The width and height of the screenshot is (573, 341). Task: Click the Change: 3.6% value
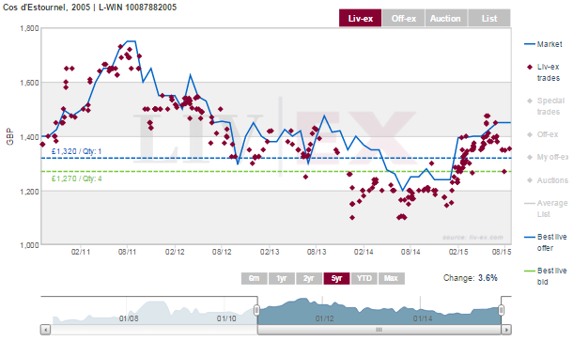tap(471, 278)
